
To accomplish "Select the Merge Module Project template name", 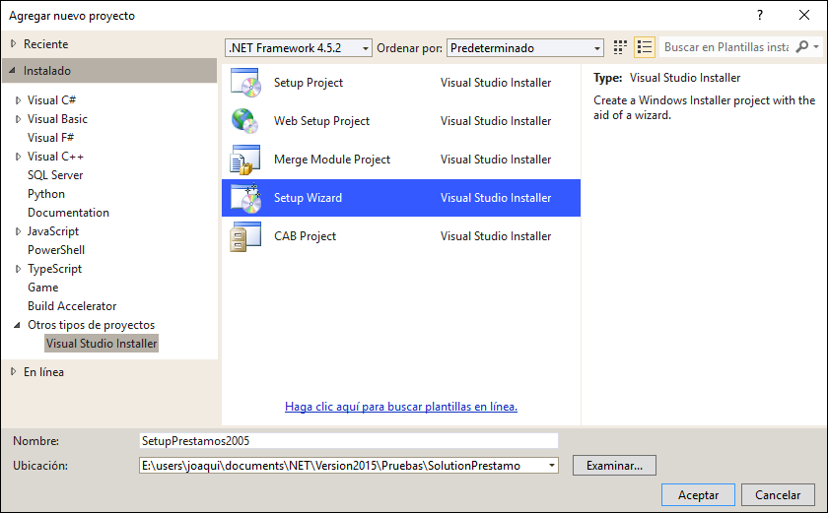I will pos(332,160).
